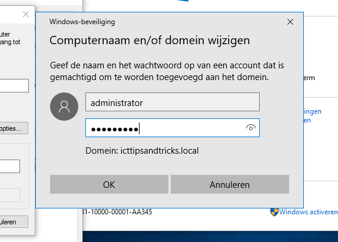Click the Windows-beveiliging title bar text
Image resolution: width=338 pixels, height=242 pixels.
(82, 22)
